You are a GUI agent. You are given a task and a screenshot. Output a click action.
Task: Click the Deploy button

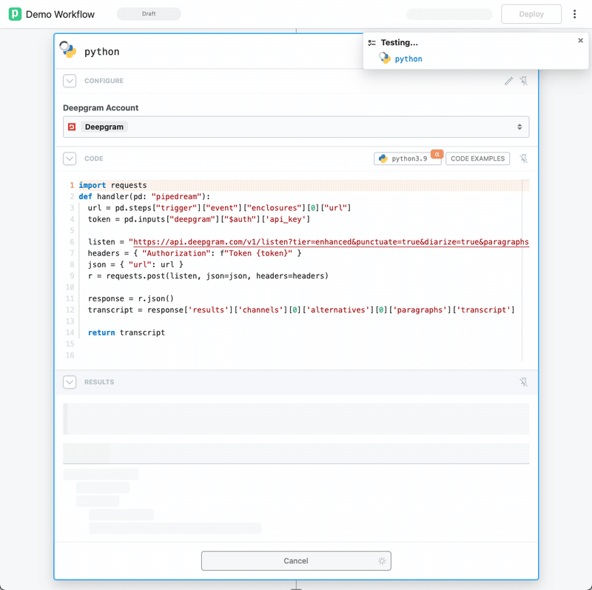[x=531, y=14]
